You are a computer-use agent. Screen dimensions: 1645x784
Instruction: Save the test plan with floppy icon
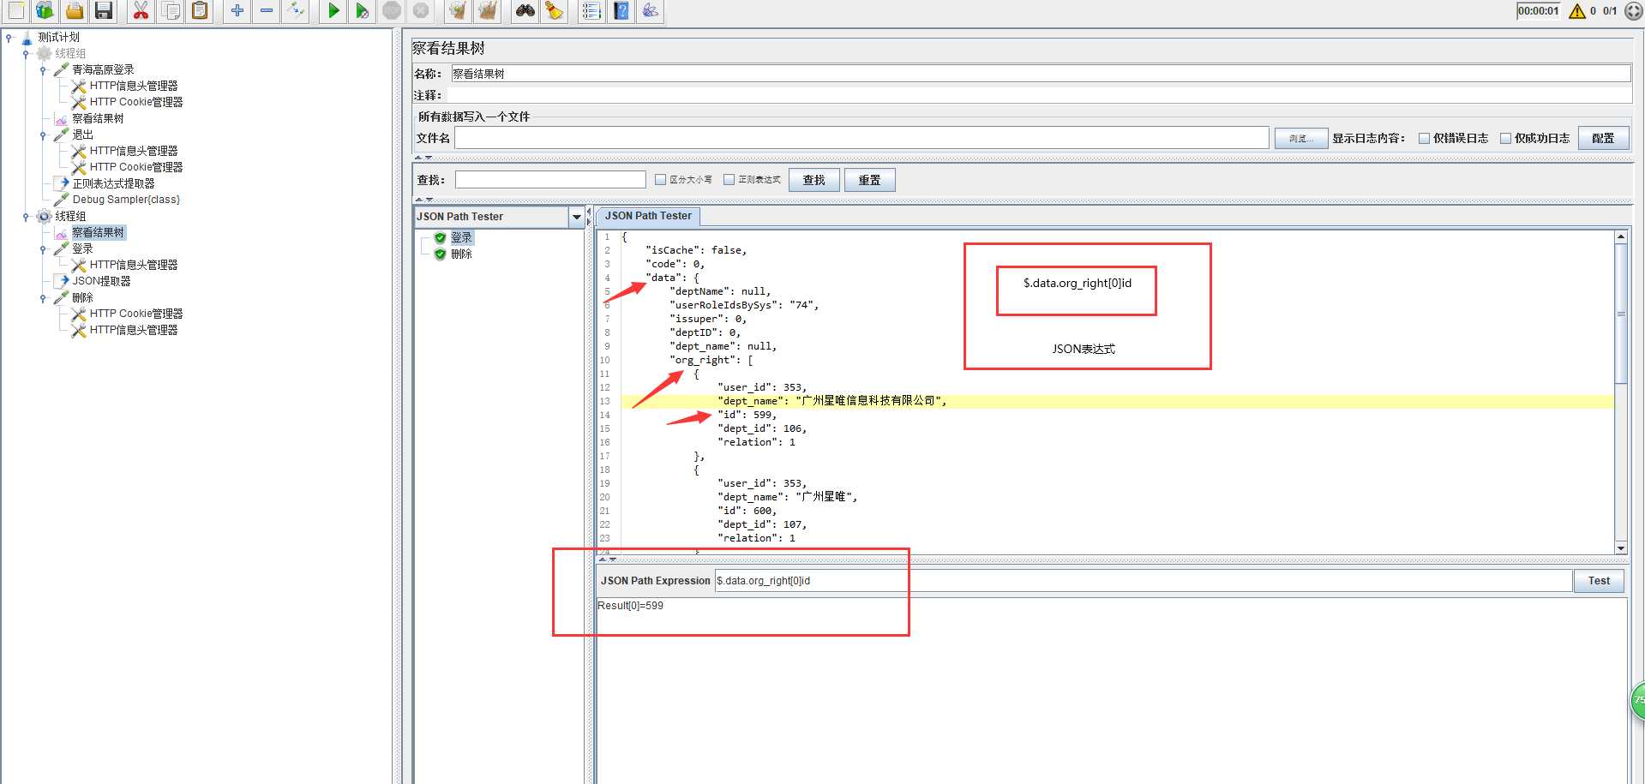coord(104,10)
